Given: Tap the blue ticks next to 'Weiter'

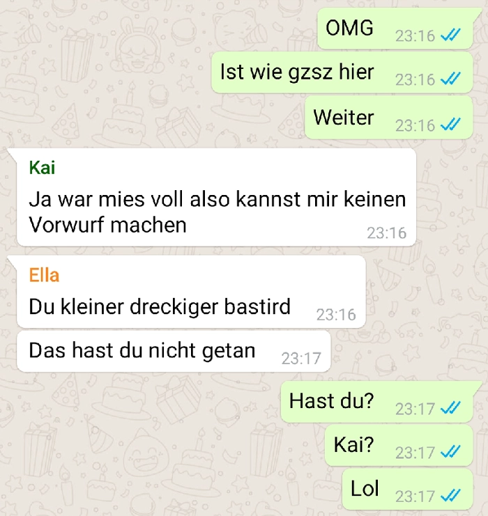Looking at the screenshot, I should pos(450,125).
